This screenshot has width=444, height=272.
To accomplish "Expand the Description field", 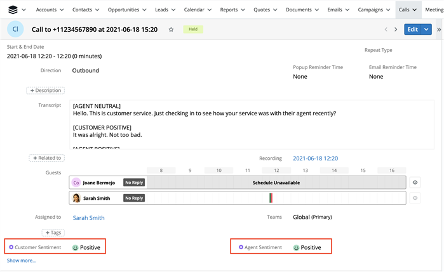I will 45,91.
